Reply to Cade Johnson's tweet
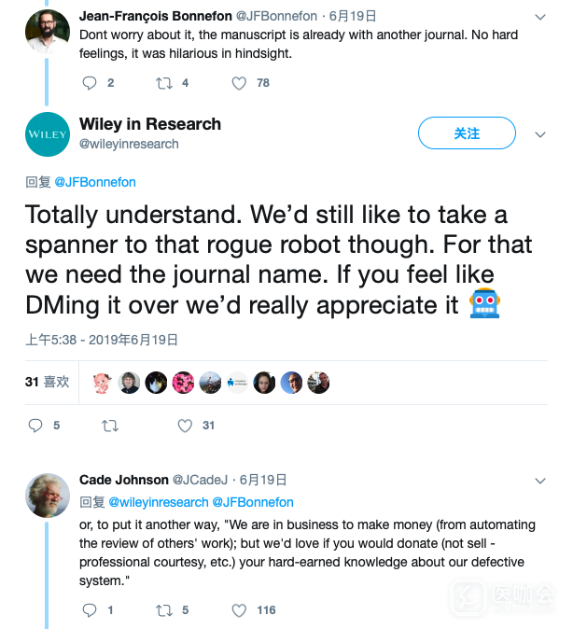573x629 pixels. coord(91,610)
